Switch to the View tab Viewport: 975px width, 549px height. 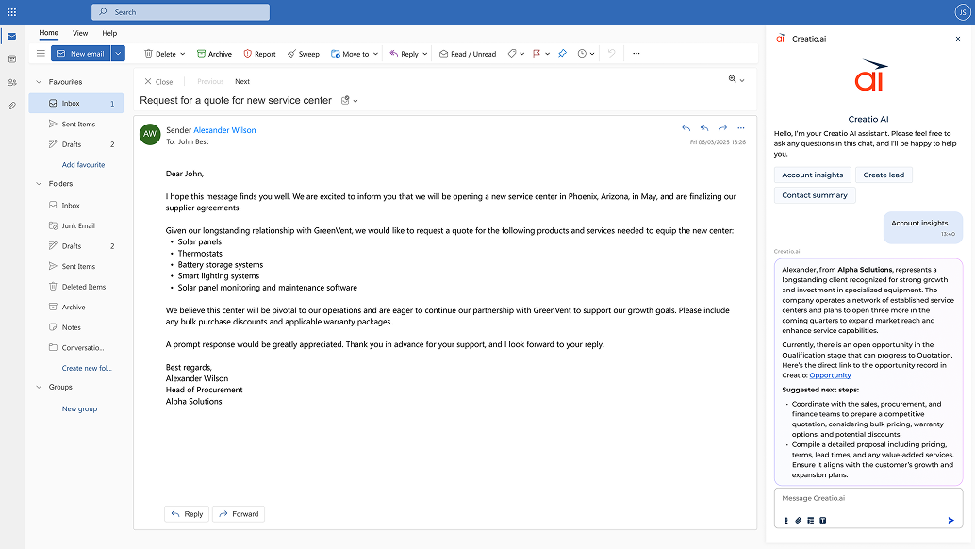pyautogui.click(x=80, y=33)
